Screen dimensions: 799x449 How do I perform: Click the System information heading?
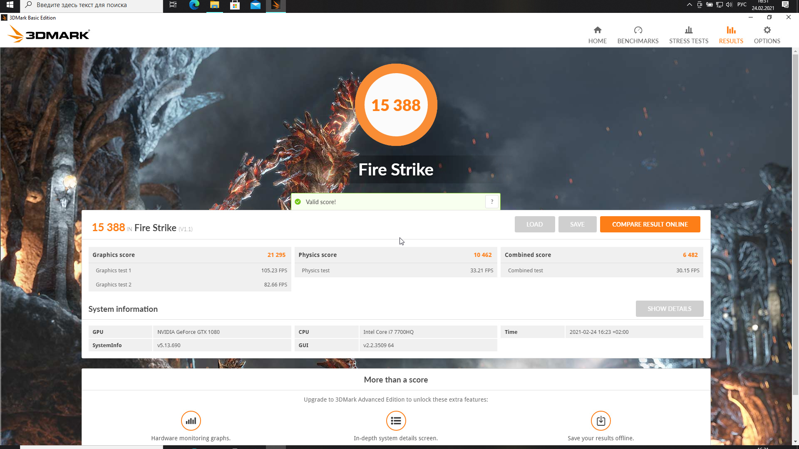(x=123, y=309)
